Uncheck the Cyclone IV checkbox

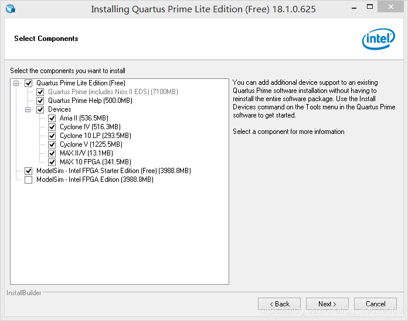coord(52,127)
